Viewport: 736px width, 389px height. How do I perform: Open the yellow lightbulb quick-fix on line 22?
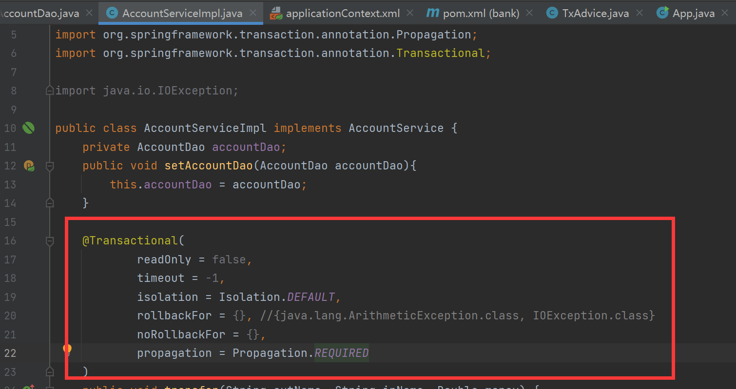[67, 350]
